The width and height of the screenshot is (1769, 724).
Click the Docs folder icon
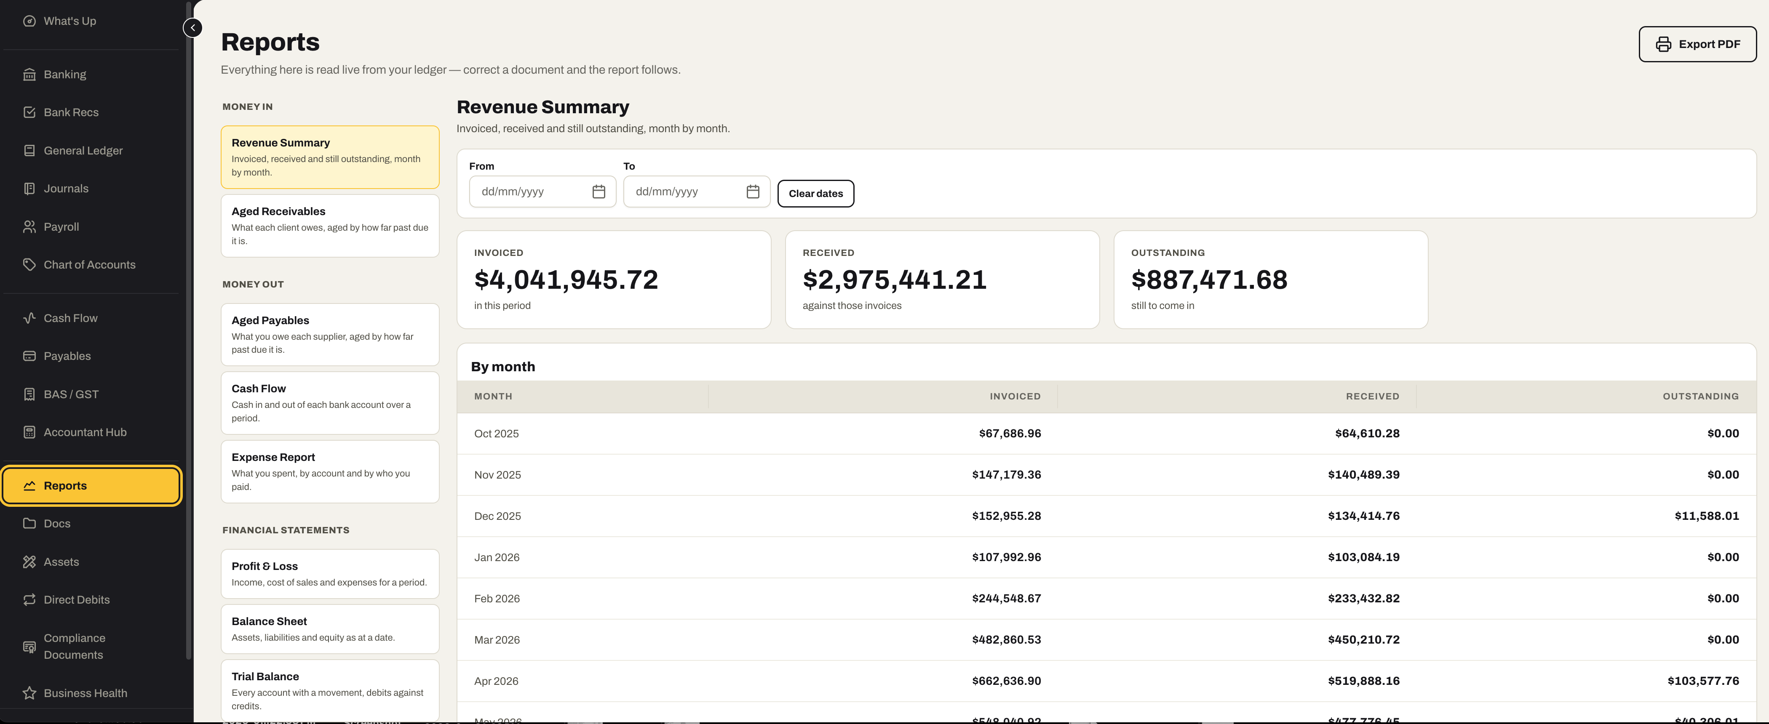(x=29, y=524)
